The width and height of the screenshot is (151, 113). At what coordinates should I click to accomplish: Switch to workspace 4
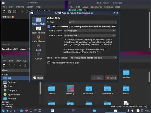click(18, 111)
